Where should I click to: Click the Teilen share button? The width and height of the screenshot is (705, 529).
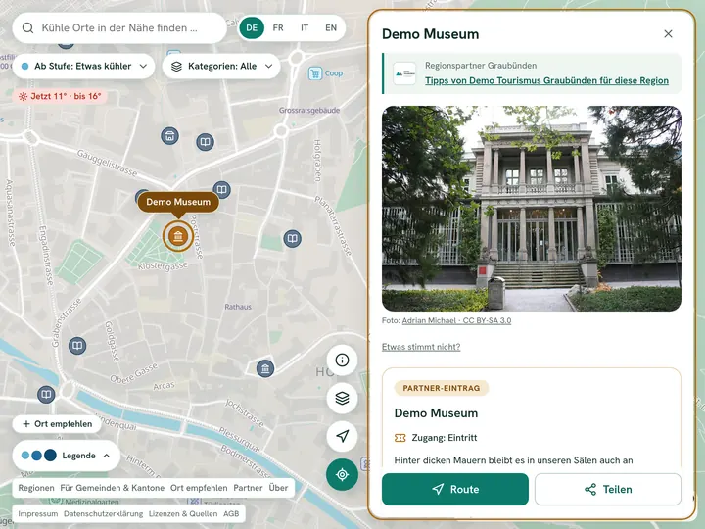click(x=608, y=489)
